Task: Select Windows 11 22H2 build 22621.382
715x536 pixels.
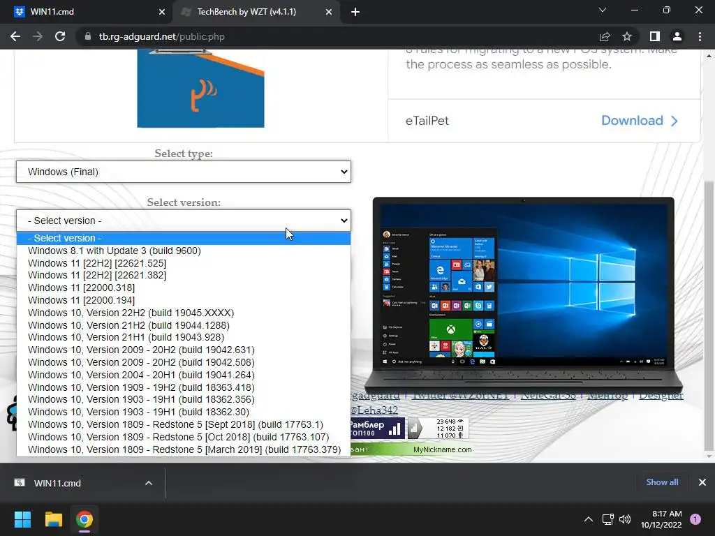Action: [184, 275]
